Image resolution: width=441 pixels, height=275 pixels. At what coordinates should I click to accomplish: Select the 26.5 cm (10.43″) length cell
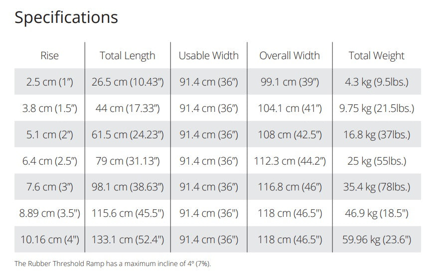128,82
